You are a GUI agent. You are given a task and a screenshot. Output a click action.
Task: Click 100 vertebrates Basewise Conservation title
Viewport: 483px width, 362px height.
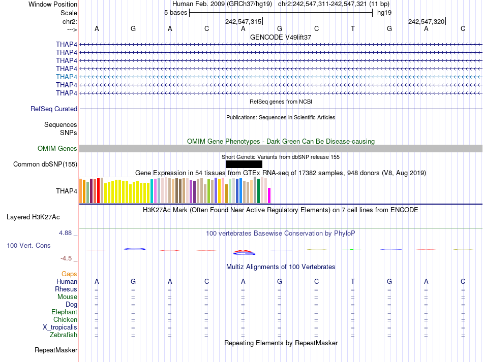[281, 234]
